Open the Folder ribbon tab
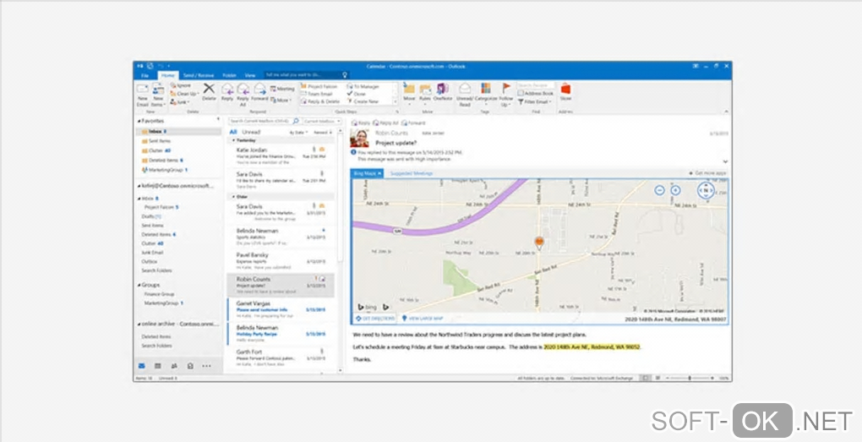Screen dimensions: 862x442 [229, 75]
